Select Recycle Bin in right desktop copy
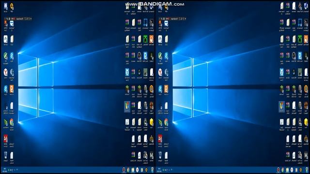This screenshot has width=310, height=174. click(160, 156)
